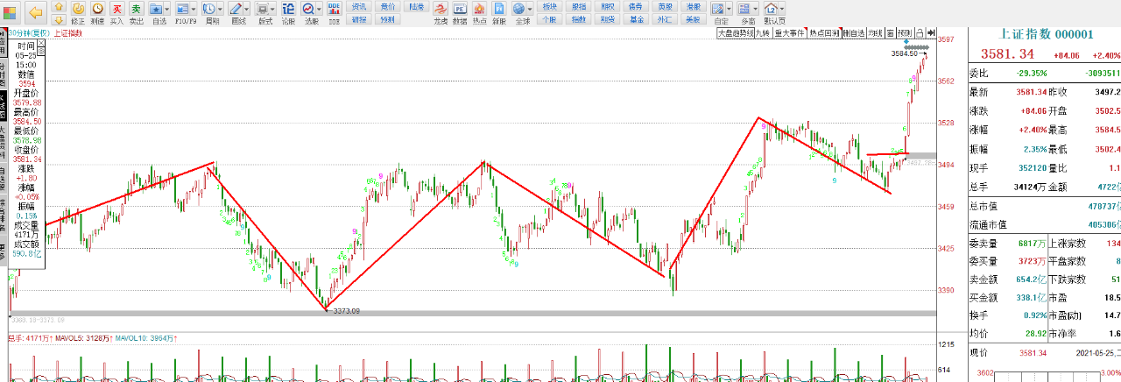1121x382 pixels.
Task: Click the 板块 sector button
Action: [x=550, y=6]
